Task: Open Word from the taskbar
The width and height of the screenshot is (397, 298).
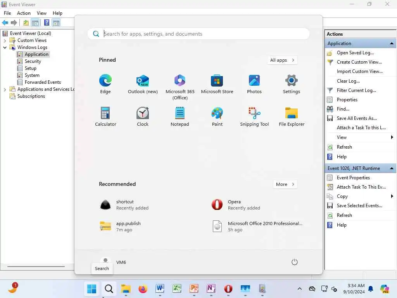Action: point(160,289)
